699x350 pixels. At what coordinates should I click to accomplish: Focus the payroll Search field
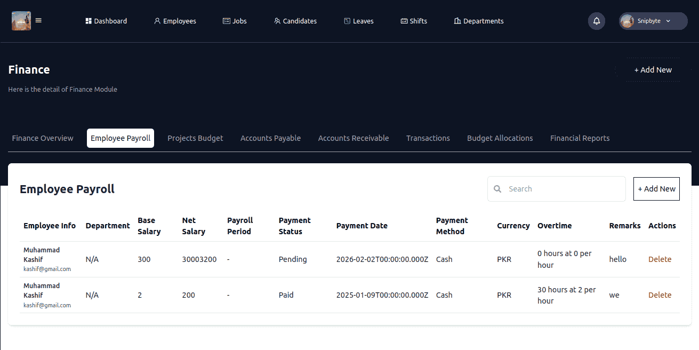click(557, 189)
